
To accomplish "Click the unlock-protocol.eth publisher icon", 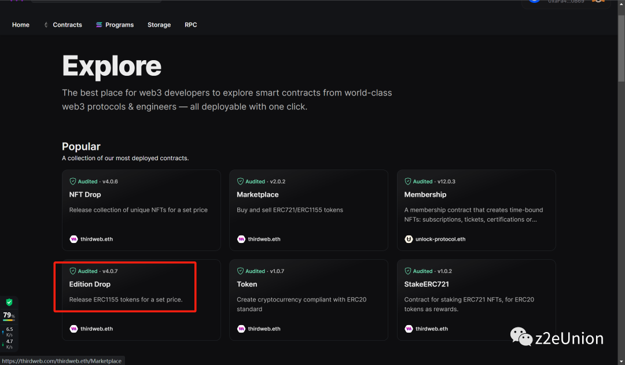I will (408, 239).
